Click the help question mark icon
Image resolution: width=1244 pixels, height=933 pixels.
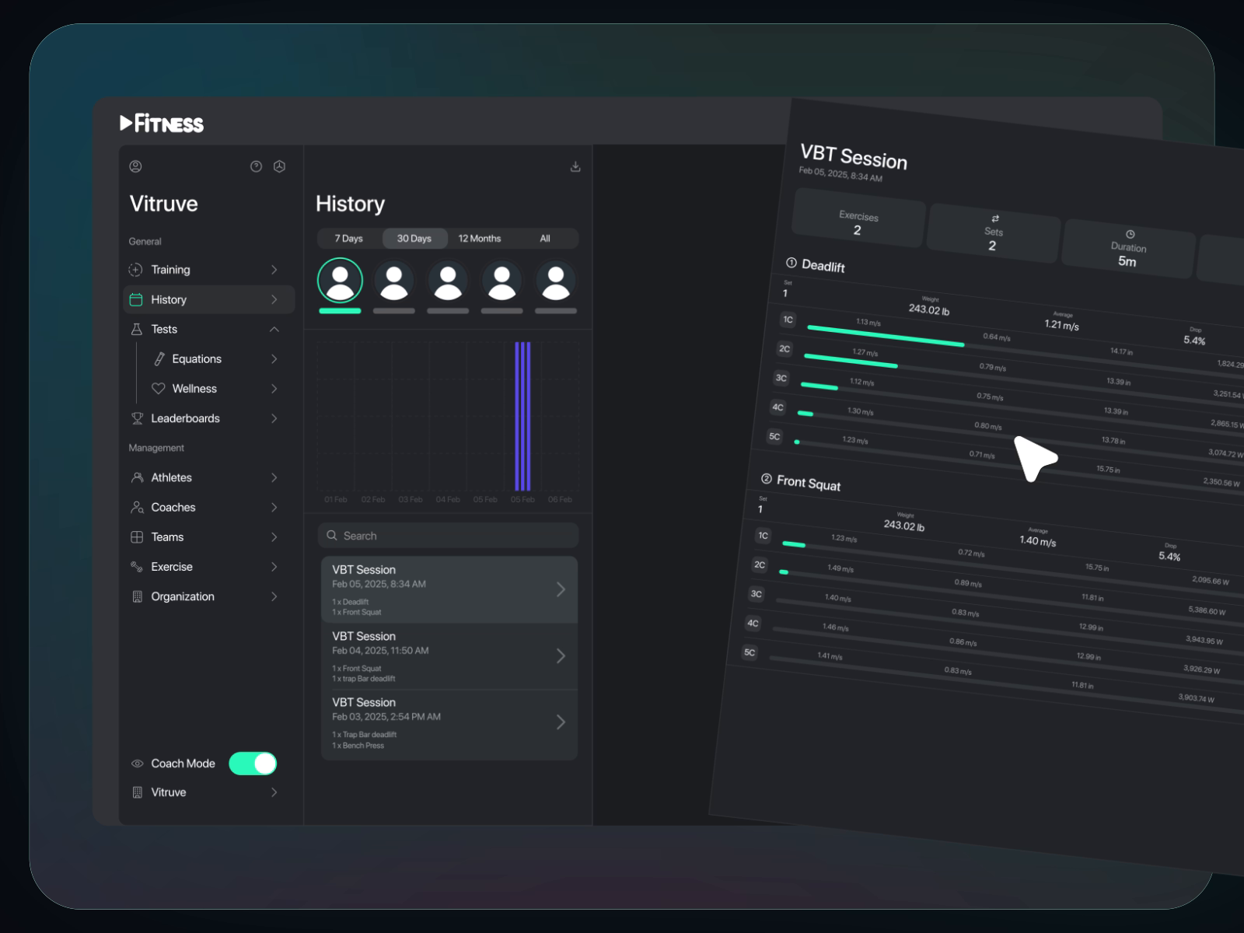[x=256, y=166]
